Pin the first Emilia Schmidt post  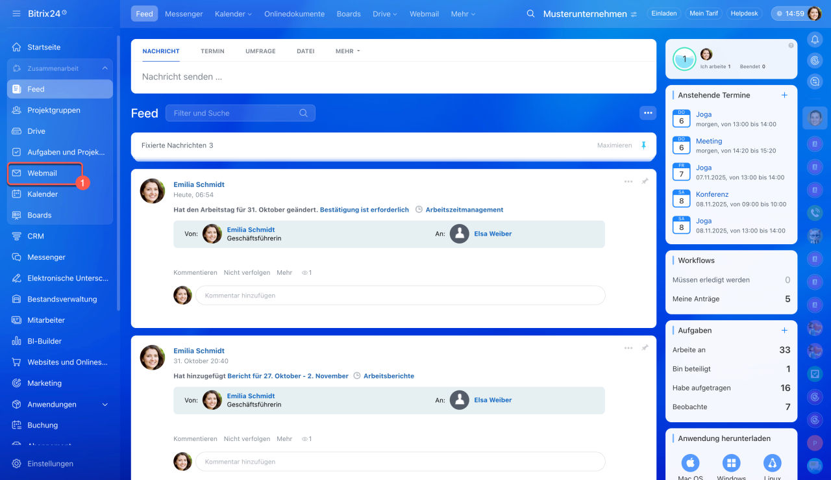645,182
